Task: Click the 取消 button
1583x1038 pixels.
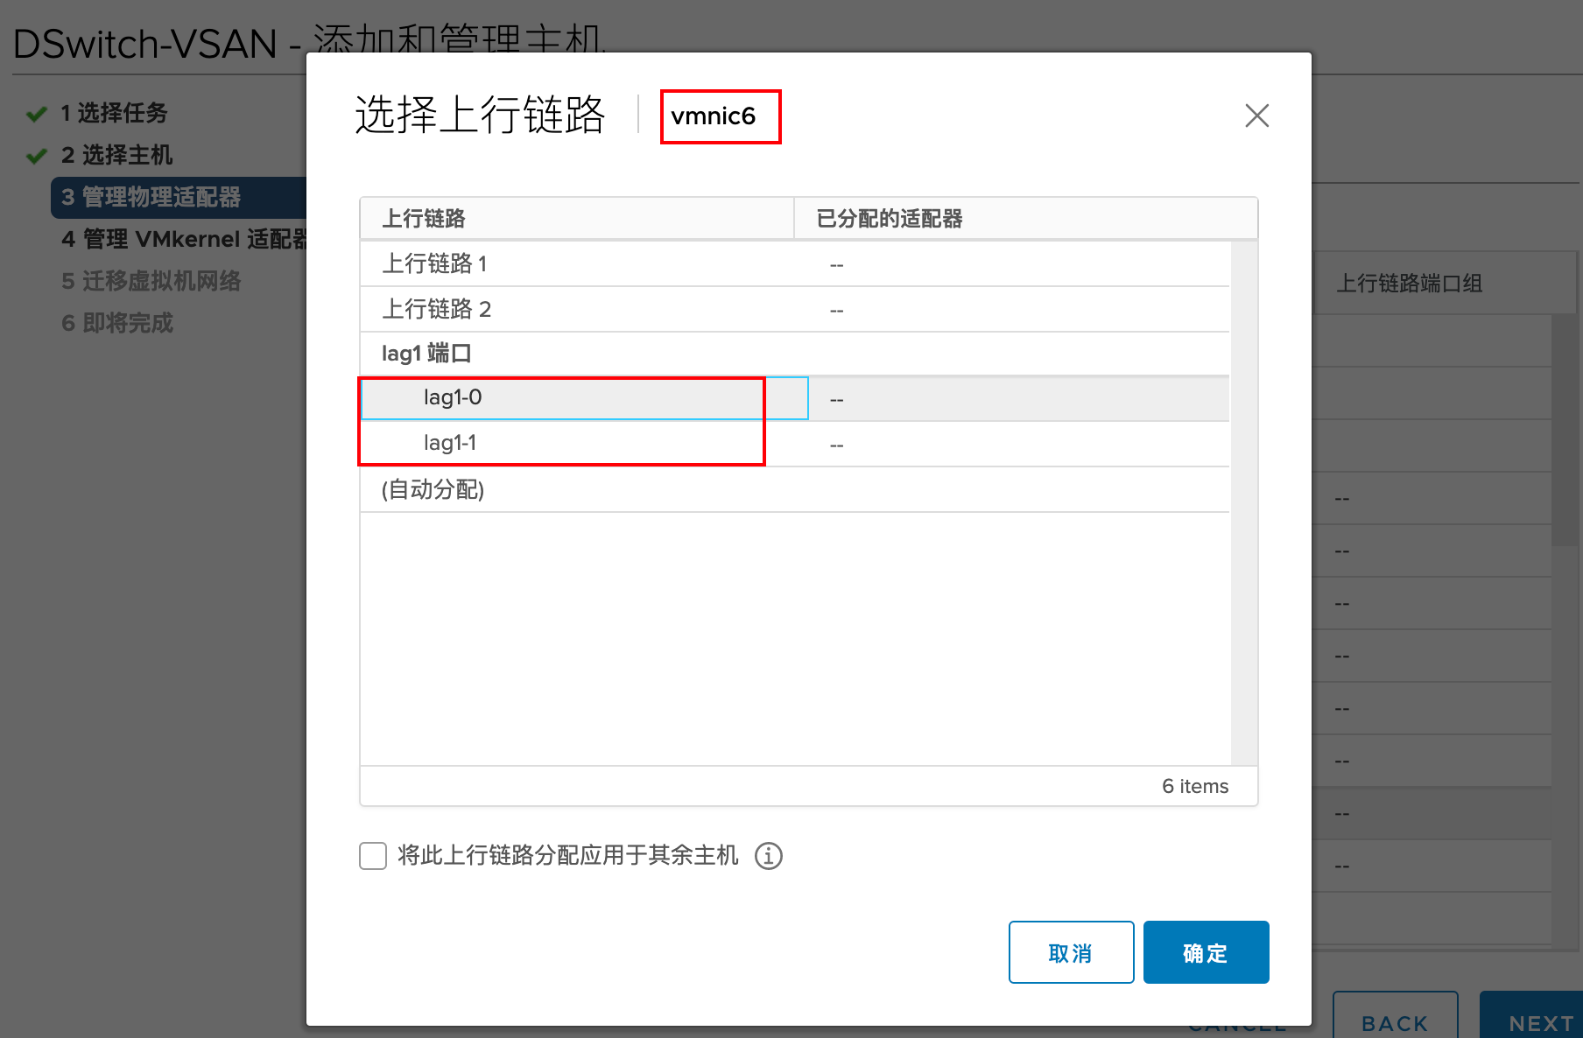Action: [x=1071, y=952]
